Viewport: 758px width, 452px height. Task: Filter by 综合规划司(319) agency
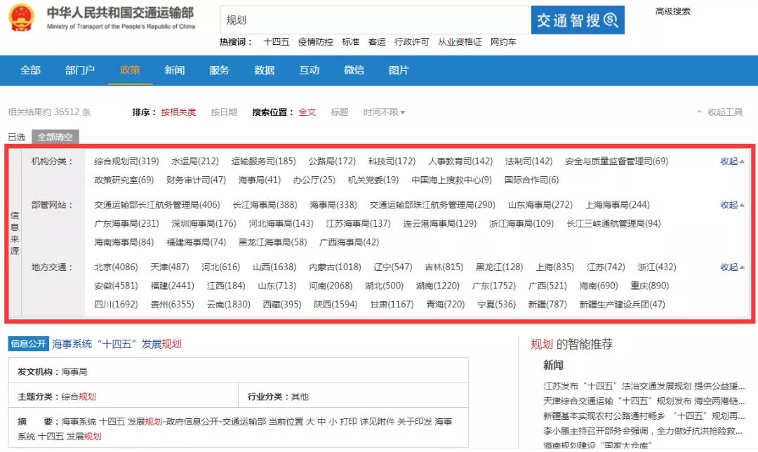click(x=126, y=161)
